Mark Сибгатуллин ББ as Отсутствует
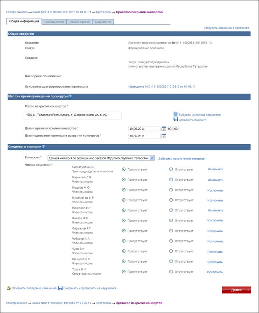The height and width of the screenshot is (313, 259). point(171,169)
